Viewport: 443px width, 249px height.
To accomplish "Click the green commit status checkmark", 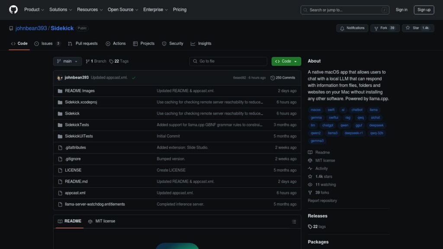I will [134, 78].
